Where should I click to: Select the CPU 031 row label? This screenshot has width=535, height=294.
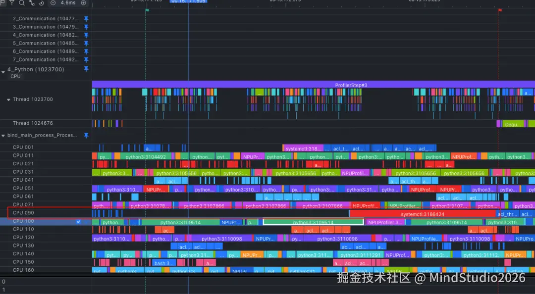(23, 172)
